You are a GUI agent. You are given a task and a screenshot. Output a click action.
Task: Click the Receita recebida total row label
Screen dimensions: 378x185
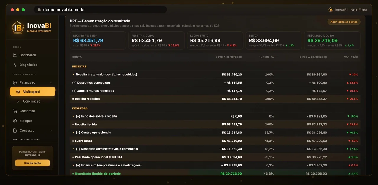click(x=86, y=99)
